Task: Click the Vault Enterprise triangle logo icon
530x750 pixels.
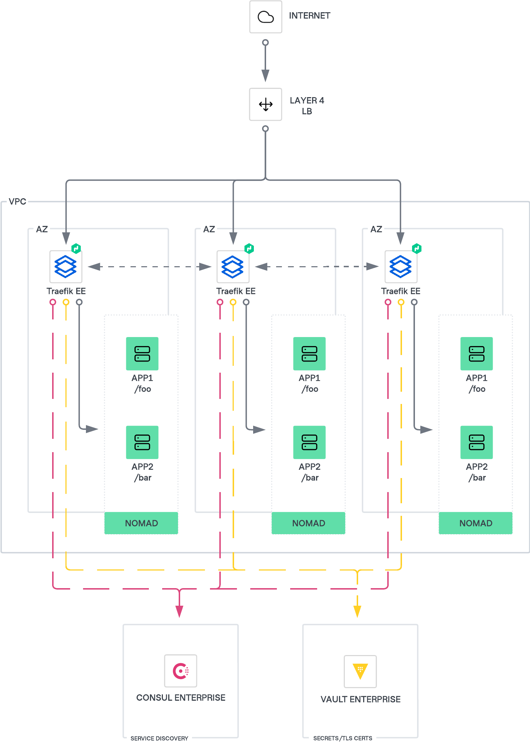Action: [x=360, y=671]
